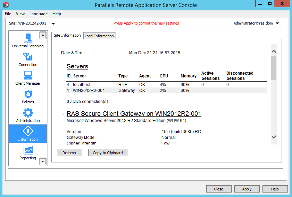This screenshot has height=197, width=292.
Task: Click the bottom Help button
Action: point(275,189)
